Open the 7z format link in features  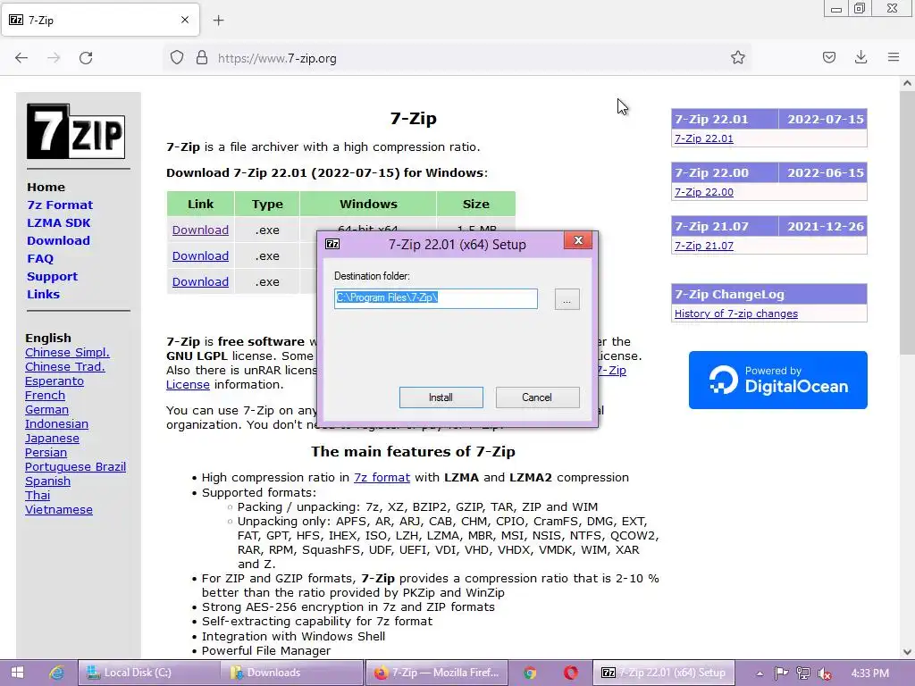click(382, 477)
